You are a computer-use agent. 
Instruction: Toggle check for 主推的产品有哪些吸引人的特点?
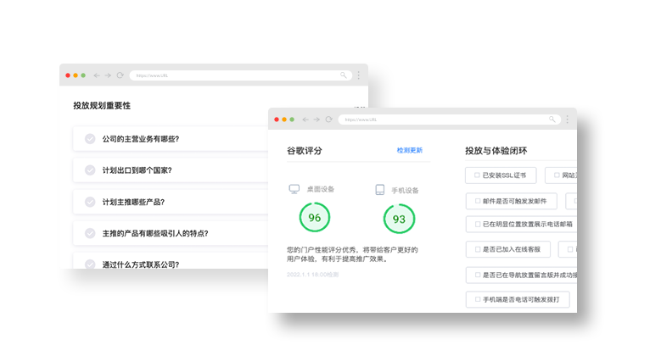click(x=90, y=233)
